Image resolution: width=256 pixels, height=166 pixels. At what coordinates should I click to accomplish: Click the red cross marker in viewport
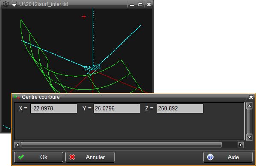(84, 17)
